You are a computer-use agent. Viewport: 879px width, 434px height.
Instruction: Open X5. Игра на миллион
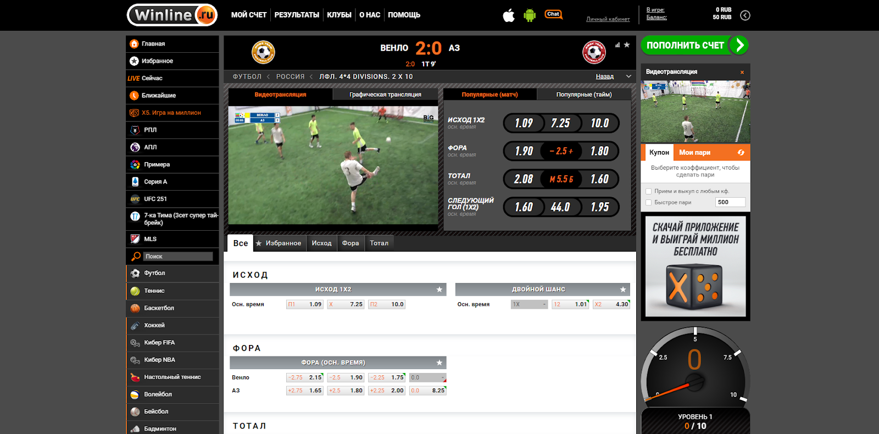point(173,113)
